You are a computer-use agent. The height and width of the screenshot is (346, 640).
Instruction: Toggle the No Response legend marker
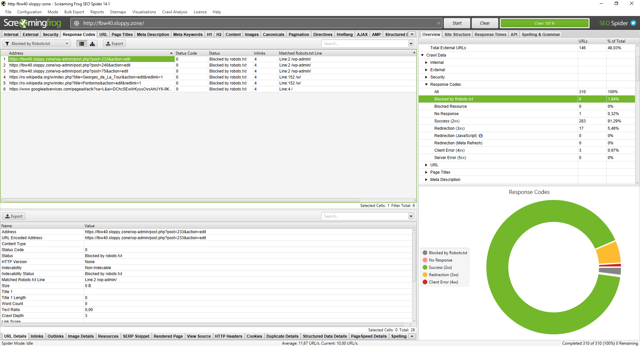(425, 260)
